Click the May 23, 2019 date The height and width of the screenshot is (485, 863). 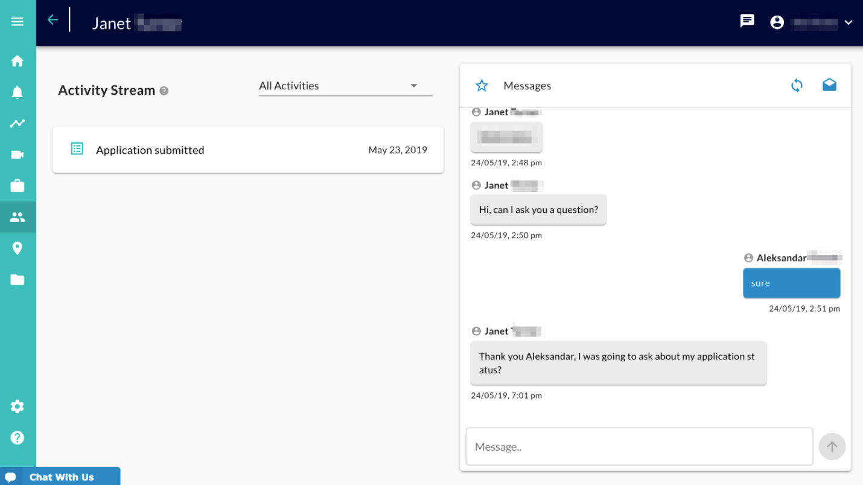click(x=398, y=150)
